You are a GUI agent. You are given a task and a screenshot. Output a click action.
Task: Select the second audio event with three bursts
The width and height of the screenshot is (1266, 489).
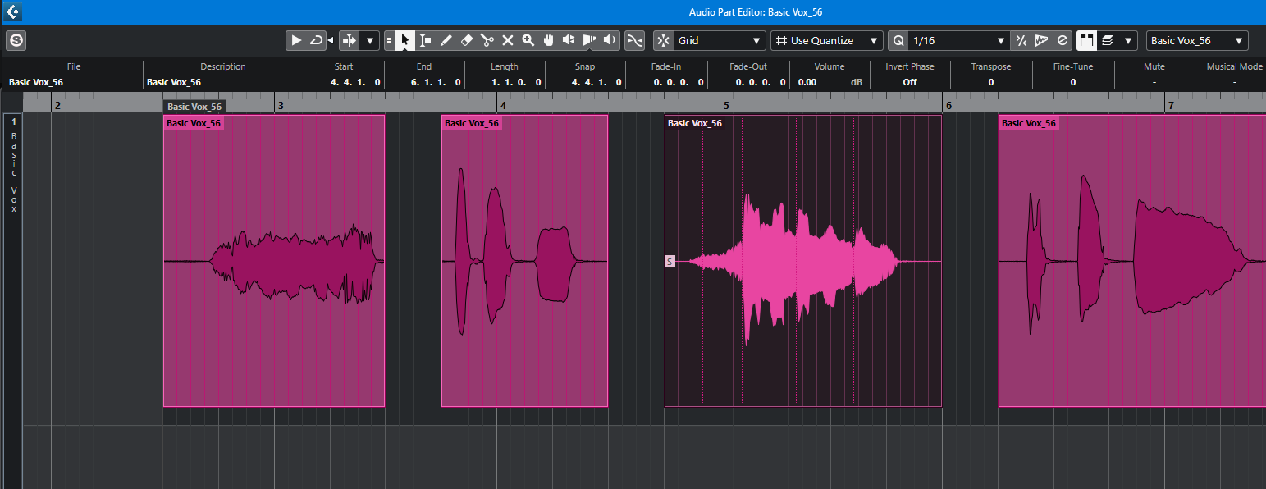point(524,261)
